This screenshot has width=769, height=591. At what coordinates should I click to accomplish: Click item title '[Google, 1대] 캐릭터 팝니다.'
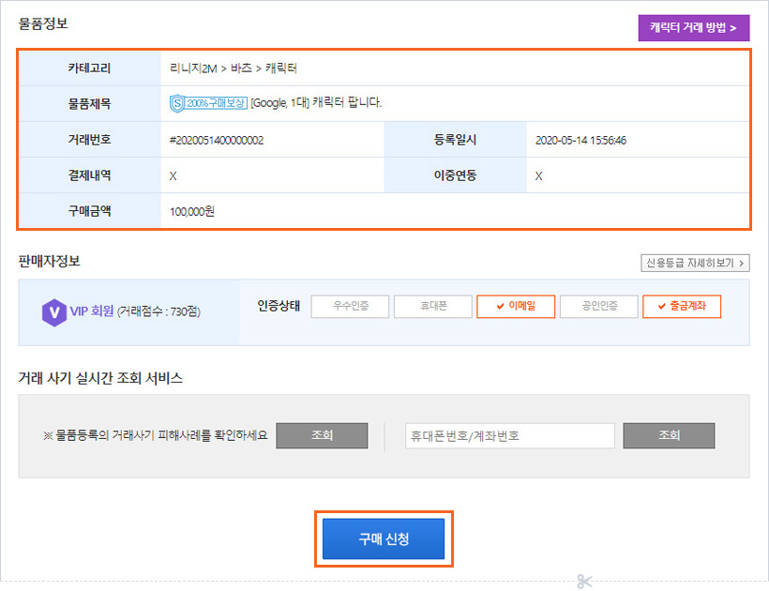(x=316, y=103)
